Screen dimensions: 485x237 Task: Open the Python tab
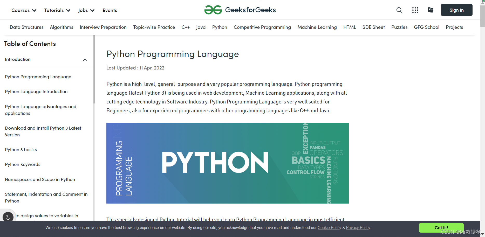pyautogui.click(x=220, y=27)
